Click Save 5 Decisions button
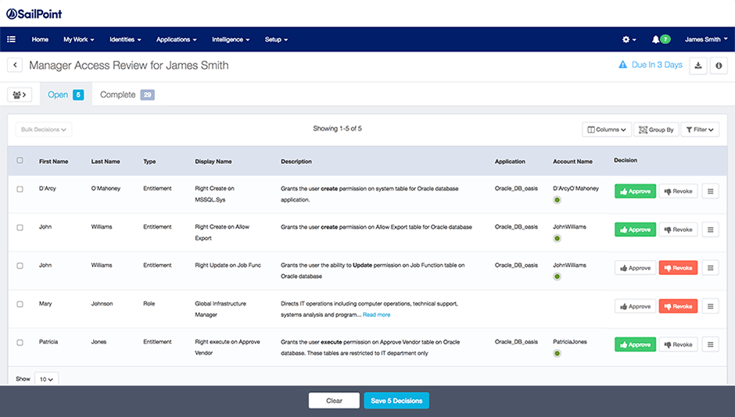 pos(396,401)
